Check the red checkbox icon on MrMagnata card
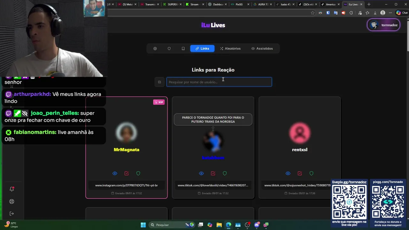This screenshot has width=409, height=230. pos(127,173)
